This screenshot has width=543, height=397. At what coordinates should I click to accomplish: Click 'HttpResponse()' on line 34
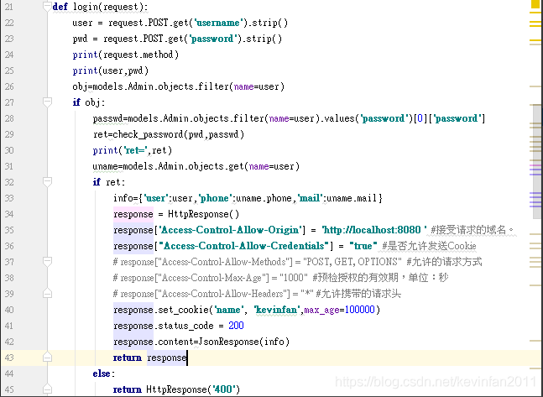[203, 214]
